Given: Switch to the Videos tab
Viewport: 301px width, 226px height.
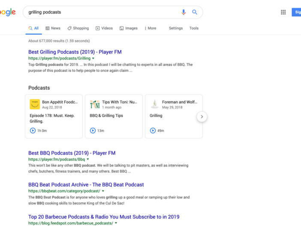Looking at the screenshot, I should tap(104, 28).
